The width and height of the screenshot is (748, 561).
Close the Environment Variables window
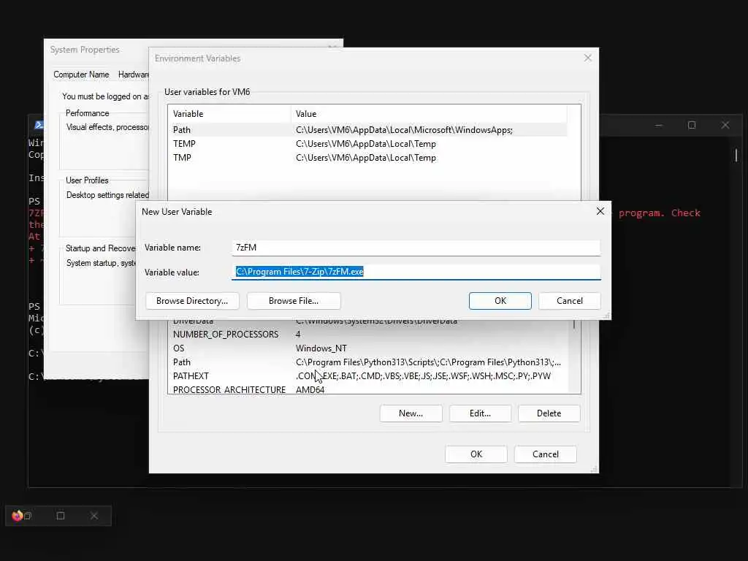[x=588, y=58]
